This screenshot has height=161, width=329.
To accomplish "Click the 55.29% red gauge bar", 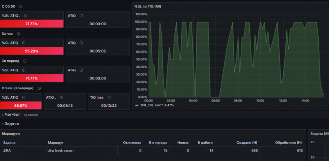I will pos(32,51).
